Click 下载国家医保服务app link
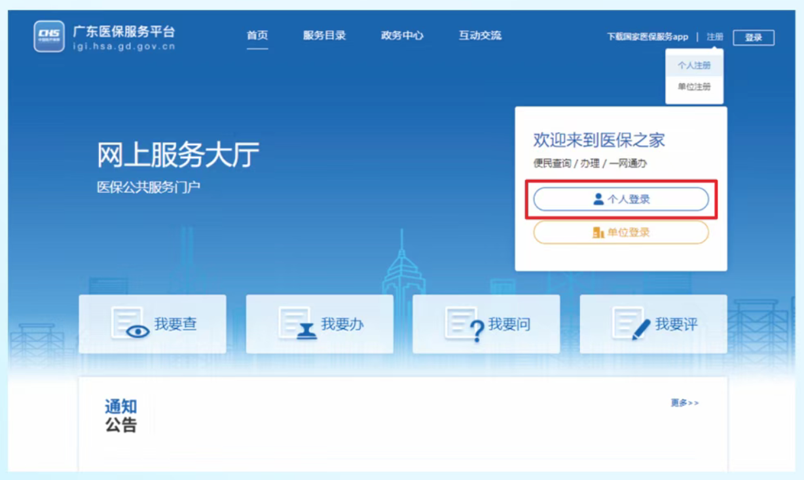 click(647, 37)
